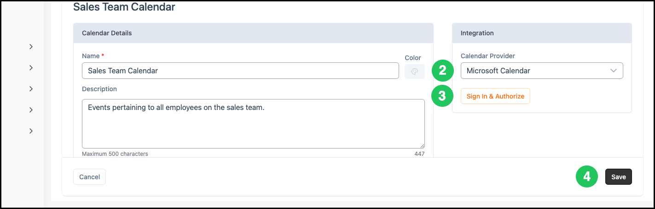Click the green step 2 badge
Image resolution: width=655 pixels, height=209 pixels.
(442, 71)
